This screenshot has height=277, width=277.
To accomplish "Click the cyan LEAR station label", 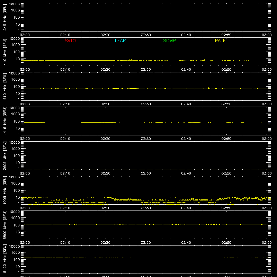I will [x=120, y=41].
